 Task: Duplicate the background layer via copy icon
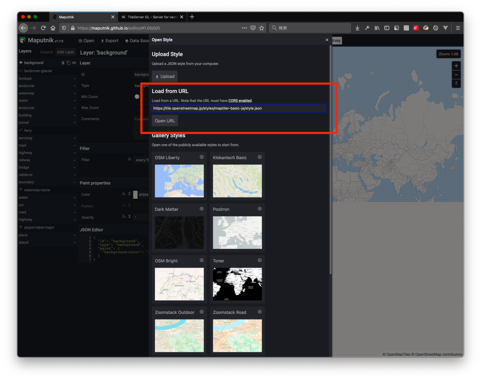tap(68, 63)
